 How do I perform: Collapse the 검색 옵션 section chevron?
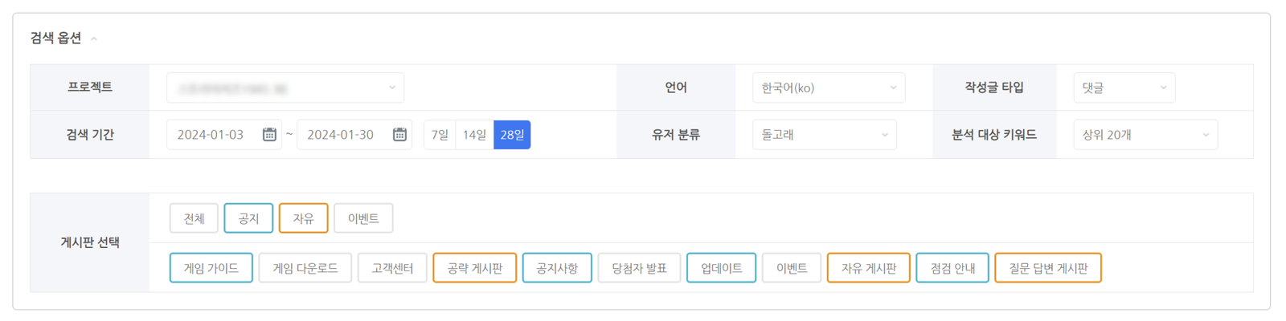point(94,39)
